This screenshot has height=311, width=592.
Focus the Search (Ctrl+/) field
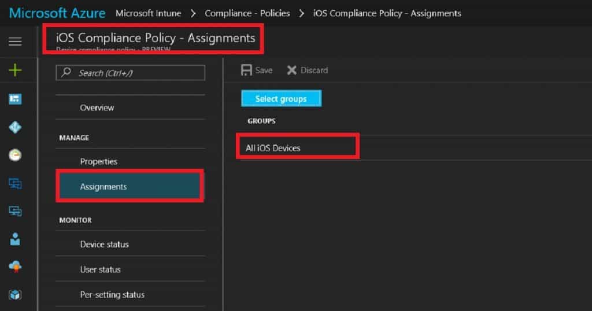click(131, 73)
